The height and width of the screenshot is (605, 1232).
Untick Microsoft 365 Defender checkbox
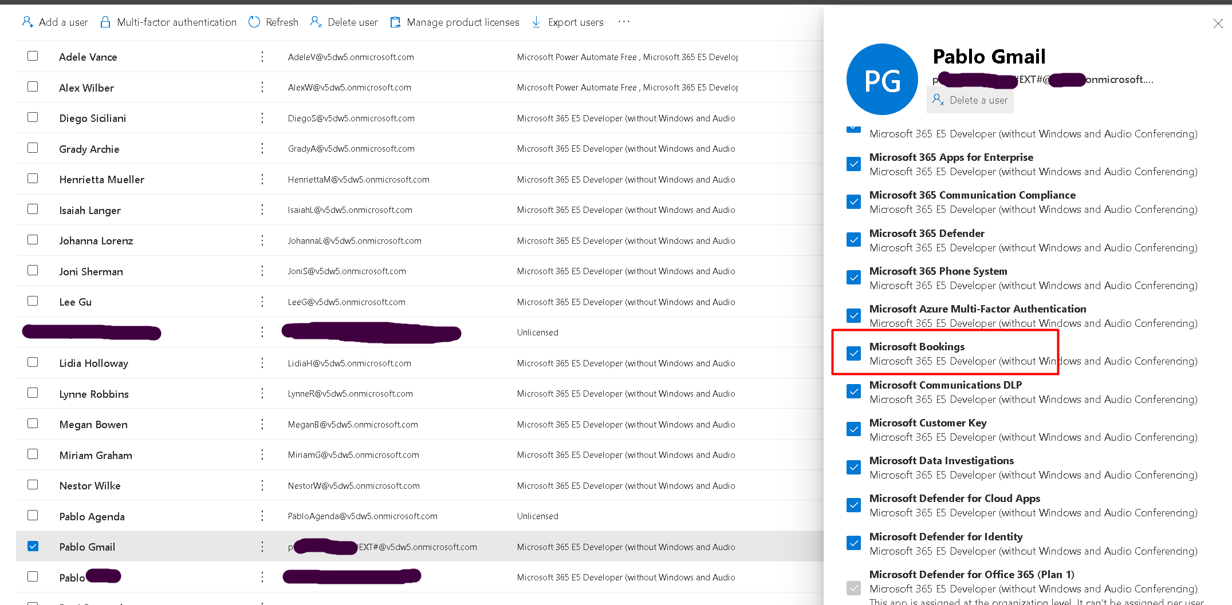(x=853, y=240)
